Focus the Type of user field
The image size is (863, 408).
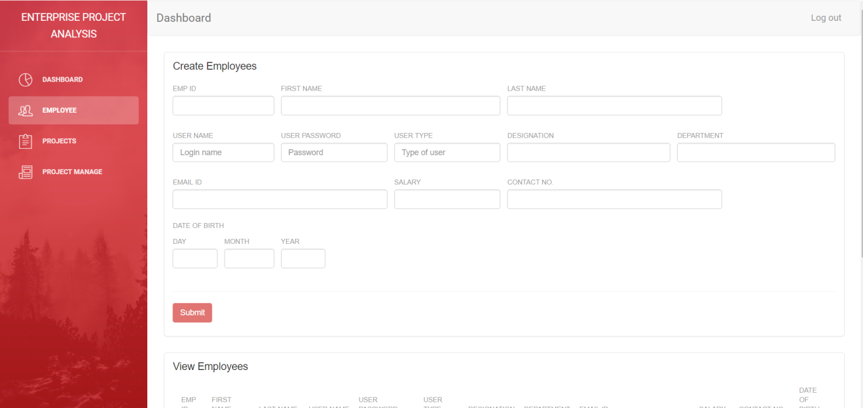[x=447, y=153]
